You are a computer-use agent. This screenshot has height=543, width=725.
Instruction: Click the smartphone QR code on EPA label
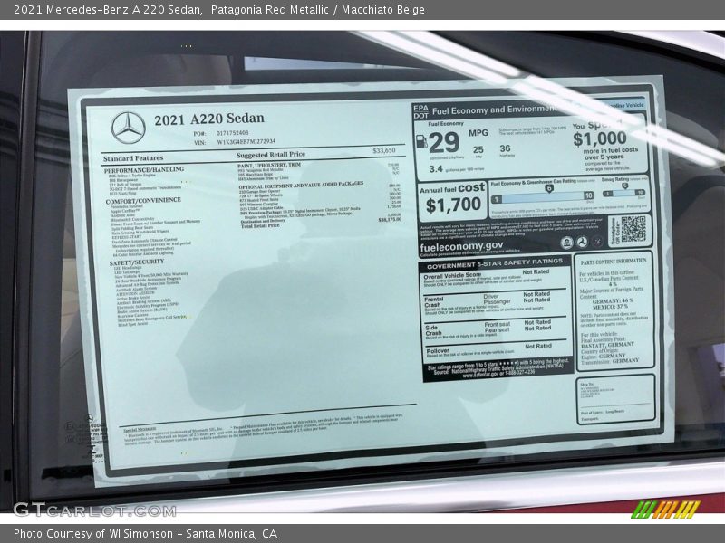[633, 229]
